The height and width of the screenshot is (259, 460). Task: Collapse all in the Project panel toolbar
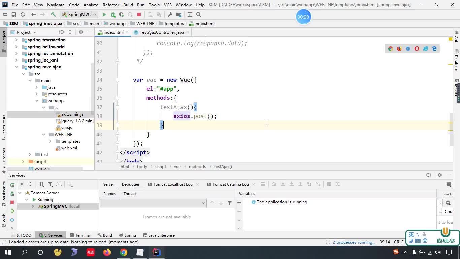coord(70,32)
